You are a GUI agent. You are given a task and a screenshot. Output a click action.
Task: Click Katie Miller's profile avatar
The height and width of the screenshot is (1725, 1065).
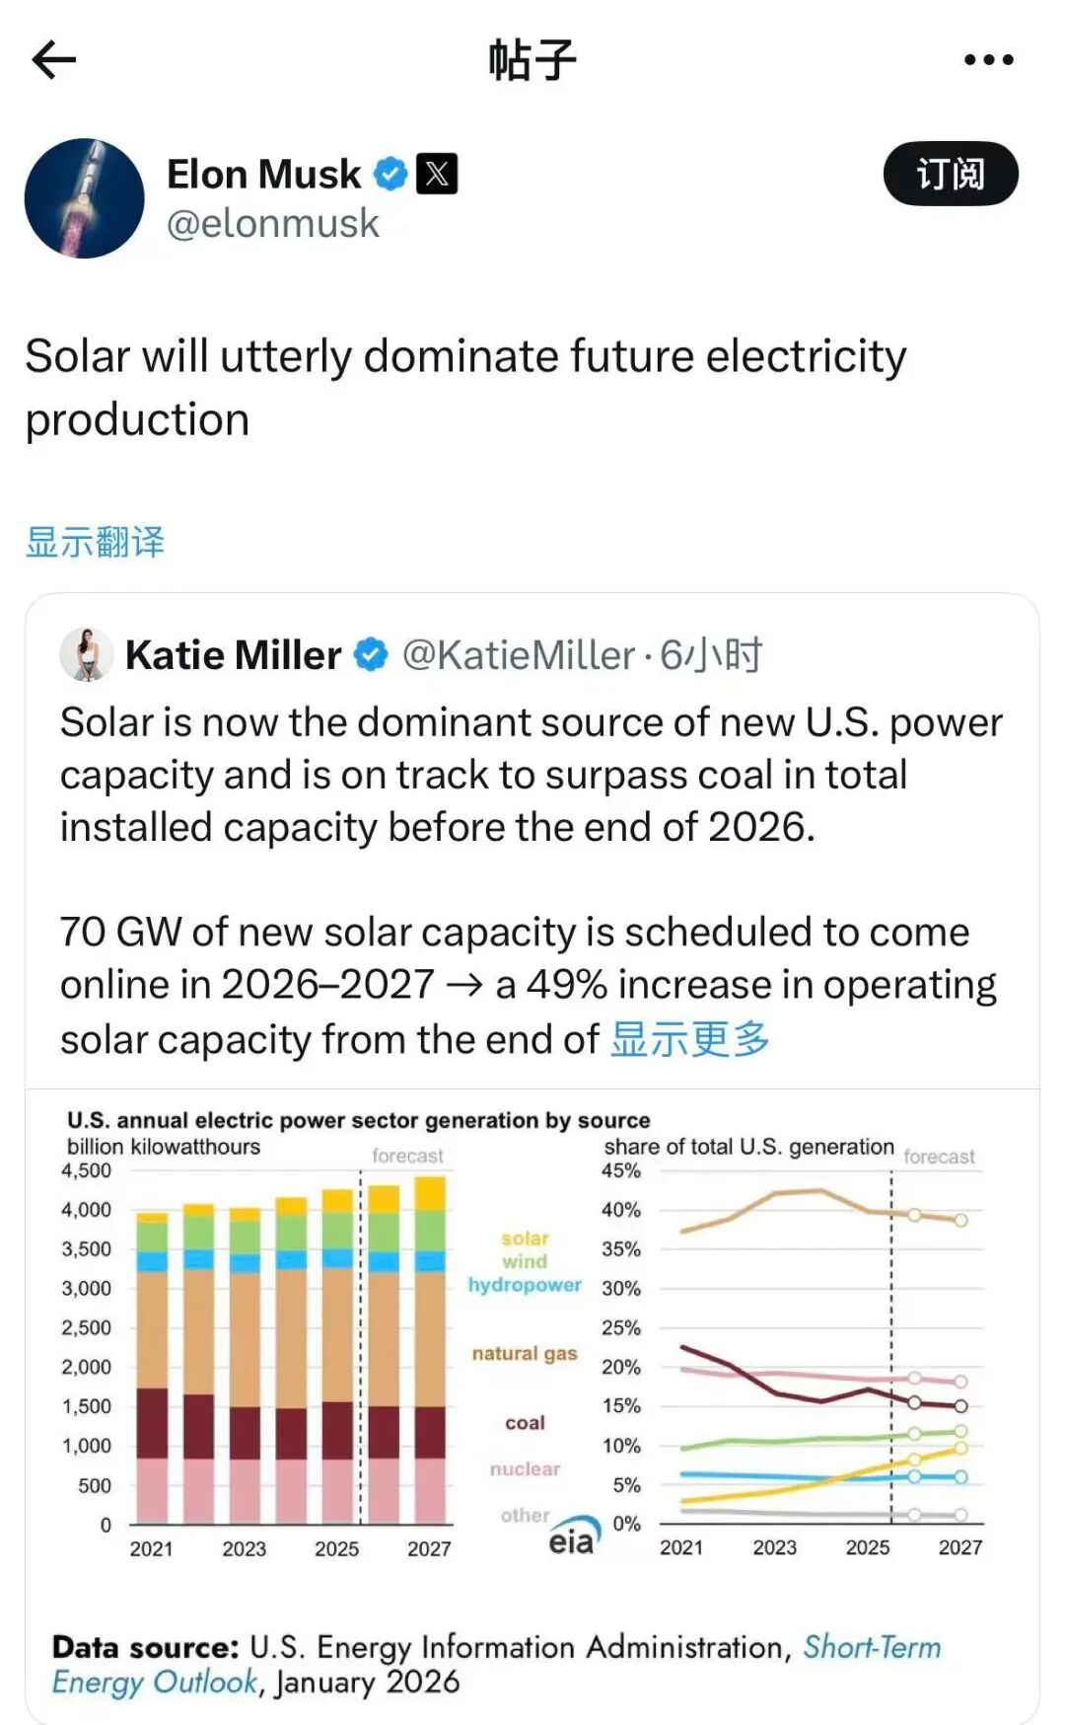[x=89, y=653]
